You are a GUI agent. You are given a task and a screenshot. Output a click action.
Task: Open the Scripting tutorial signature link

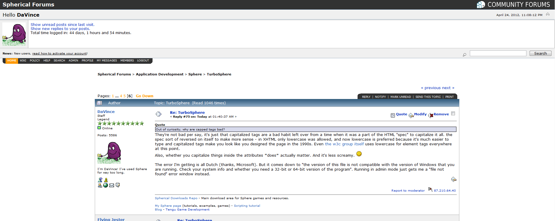click(247, 206)
